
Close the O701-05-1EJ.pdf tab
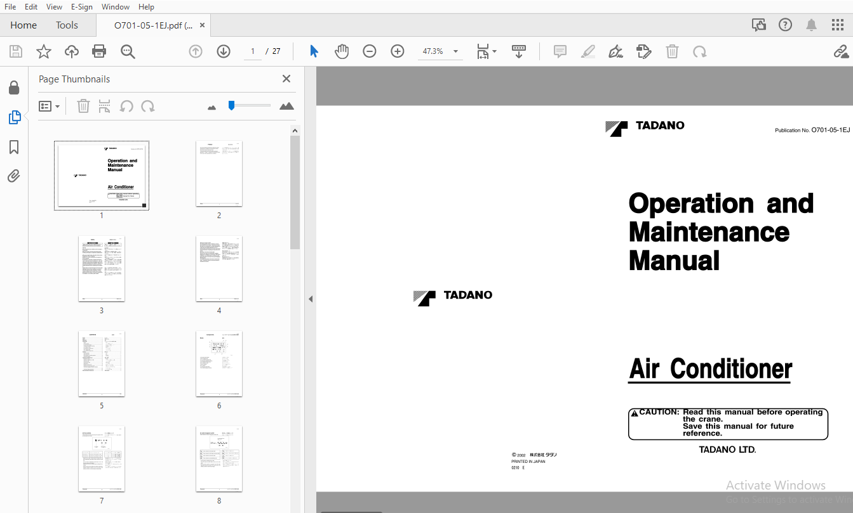203,25
